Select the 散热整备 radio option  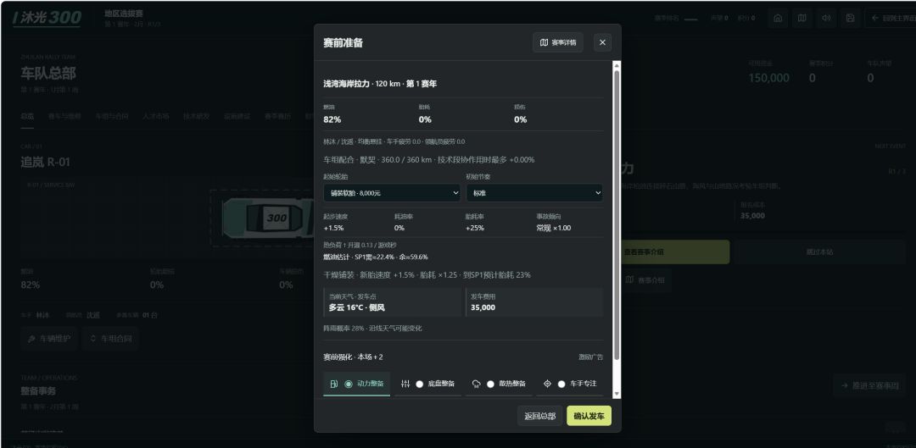[x=491, y=384]
